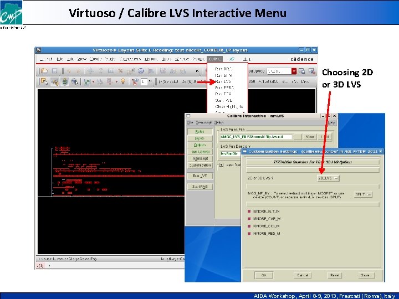Image resolution: width=399 pixels, height=299 pixels.
Task: Click View button for LVS Rules File
Action: click(310, 137)
